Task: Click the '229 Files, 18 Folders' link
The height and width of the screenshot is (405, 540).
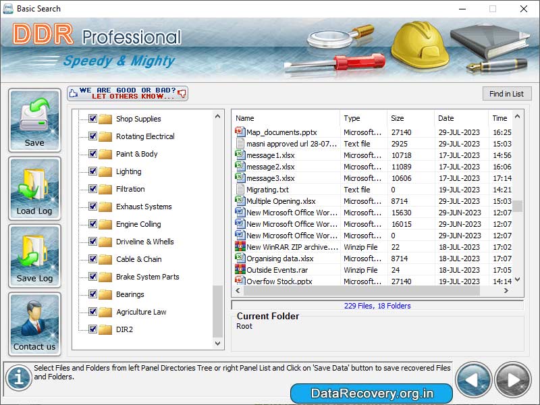Action: click(x=378, y=305)
